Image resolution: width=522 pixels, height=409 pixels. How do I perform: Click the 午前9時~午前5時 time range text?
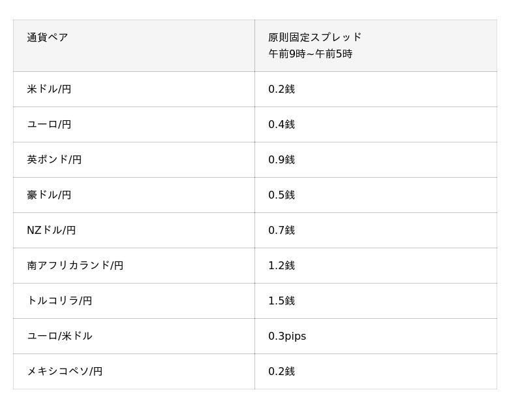click(310, 54)
